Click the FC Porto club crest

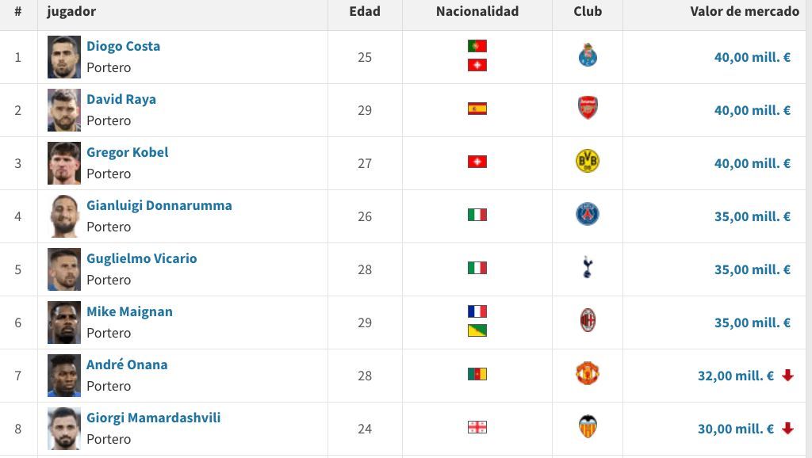click(x=588, y=56)
